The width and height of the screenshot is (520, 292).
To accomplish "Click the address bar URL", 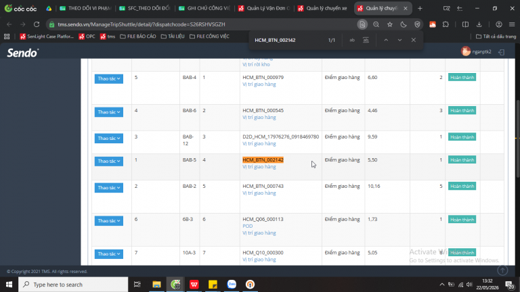I will (142, 24).
